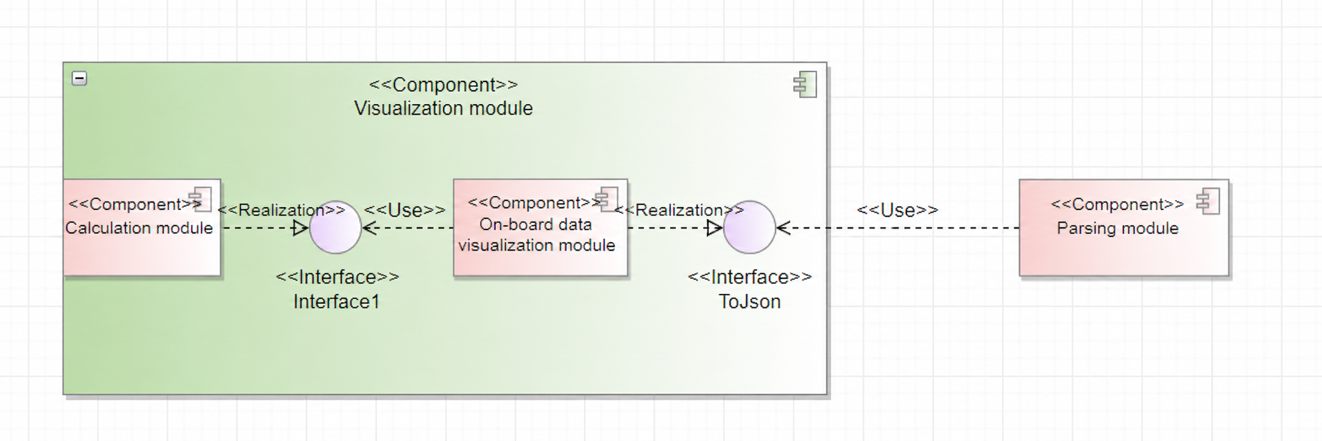Click the Calculation module component icon

[x=200, y=200]
